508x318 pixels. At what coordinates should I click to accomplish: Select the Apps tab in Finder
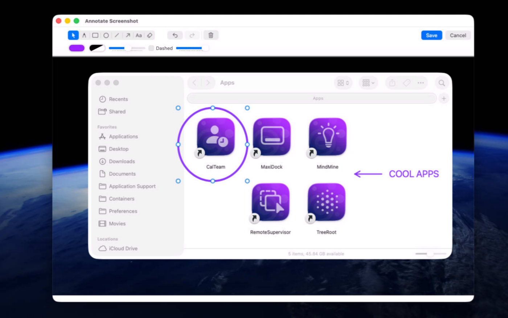click(312, 98)
